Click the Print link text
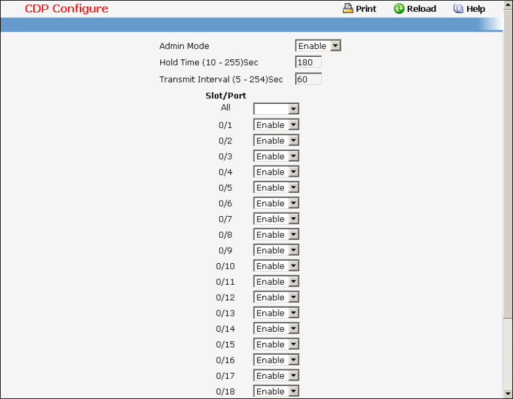The height and width of the screenshot is (399, 513). click(x=366, y=9)
